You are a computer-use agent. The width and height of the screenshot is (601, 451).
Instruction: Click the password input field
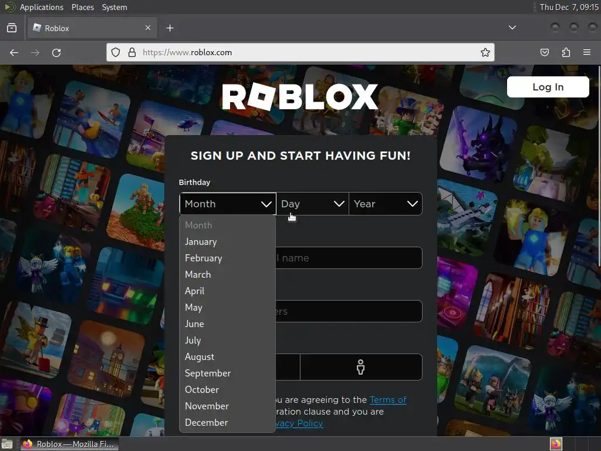pos(349,311)
